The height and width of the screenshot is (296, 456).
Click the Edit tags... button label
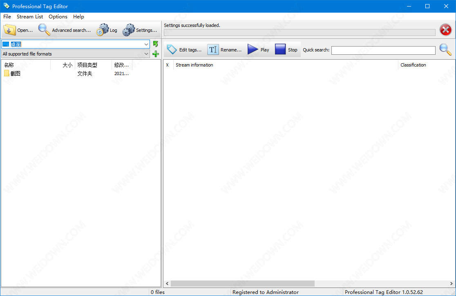190,50
